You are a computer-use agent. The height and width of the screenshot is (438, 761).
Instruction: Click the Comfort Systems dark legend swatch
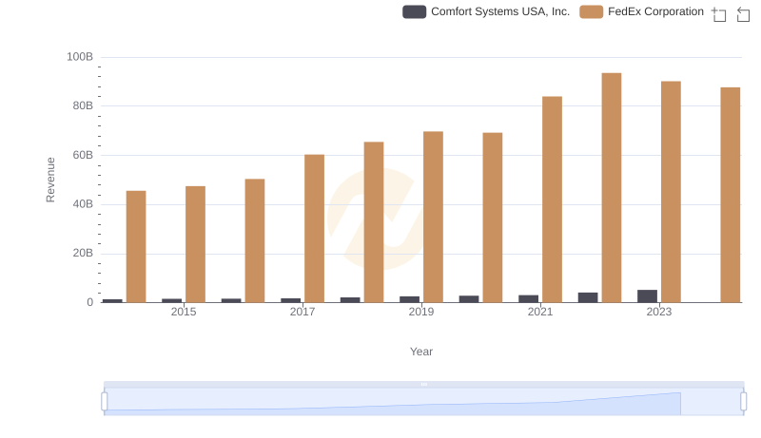point(414,11)
